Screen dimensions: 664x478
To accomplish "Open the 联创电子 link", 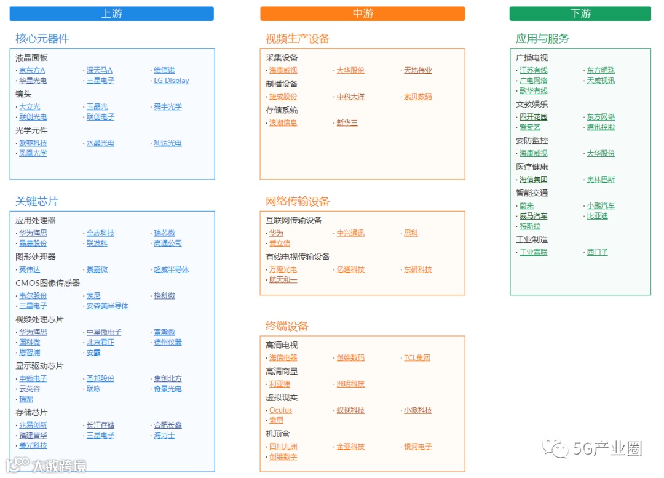I will pyautogui.click(x=100, y=117).
